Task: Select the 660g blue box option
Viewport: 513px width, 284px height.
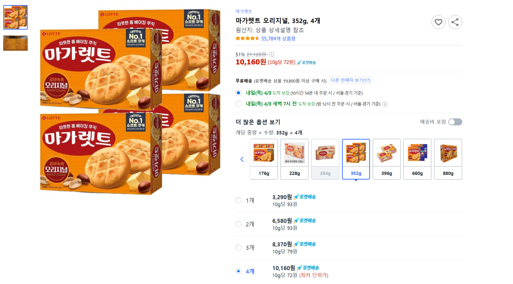Action: click(417, 159)
